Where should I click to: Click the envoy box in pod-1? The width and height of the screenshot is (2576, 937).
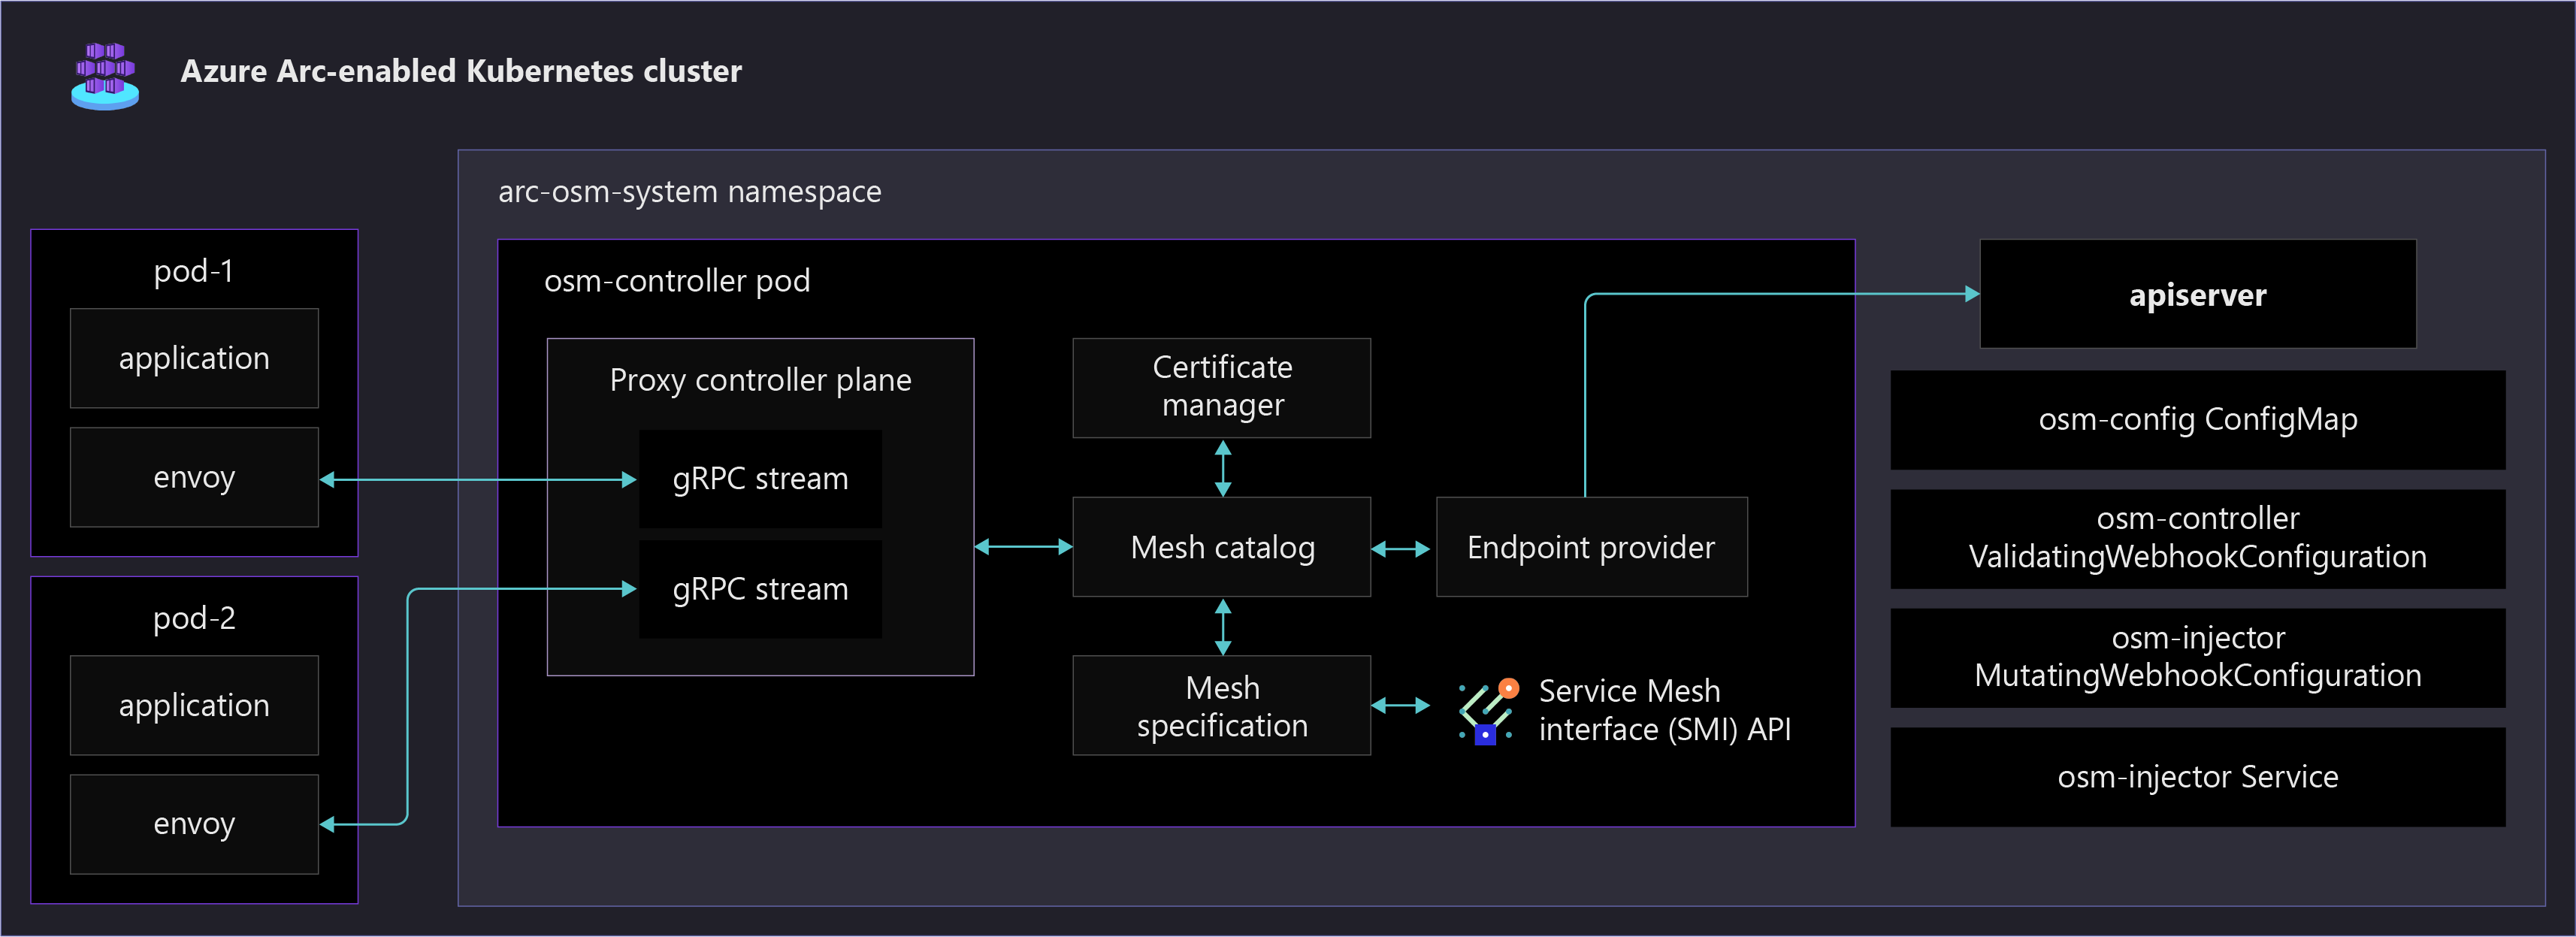coord(194,477)
